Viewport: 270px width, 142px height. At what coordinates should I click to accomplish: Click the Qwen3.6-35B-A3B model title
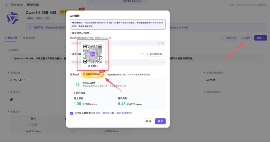pyautogui.click(x=41, y=12)
